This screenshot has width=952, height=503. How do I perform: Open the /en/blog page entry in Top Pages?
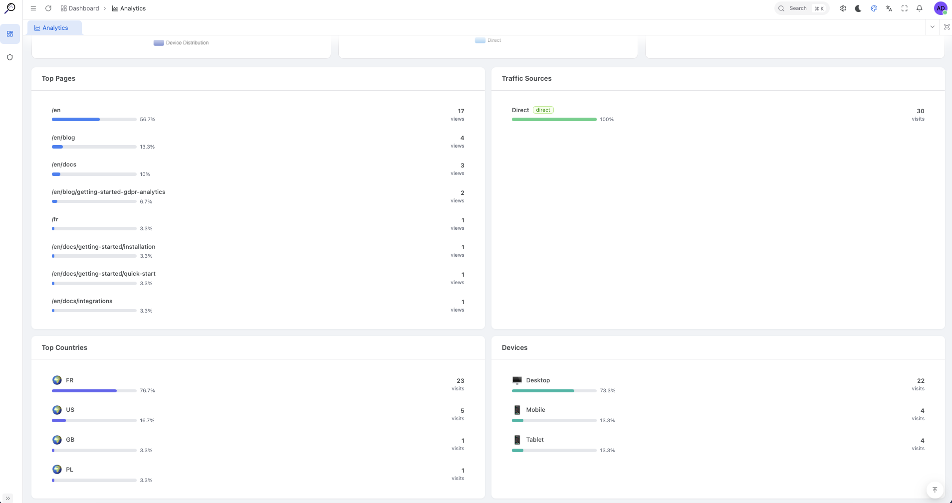63,138
